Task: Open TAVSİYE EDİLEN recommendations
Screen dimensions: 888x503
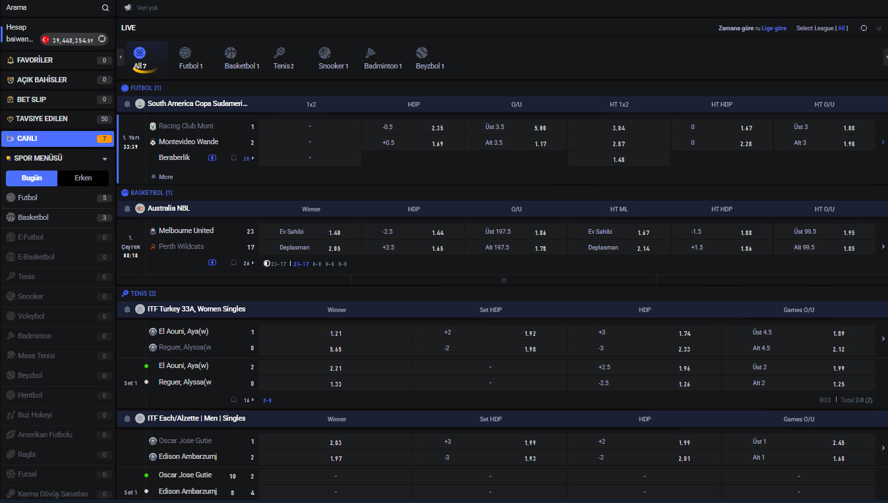Action: pyautogui.click(x=57, y=119)
